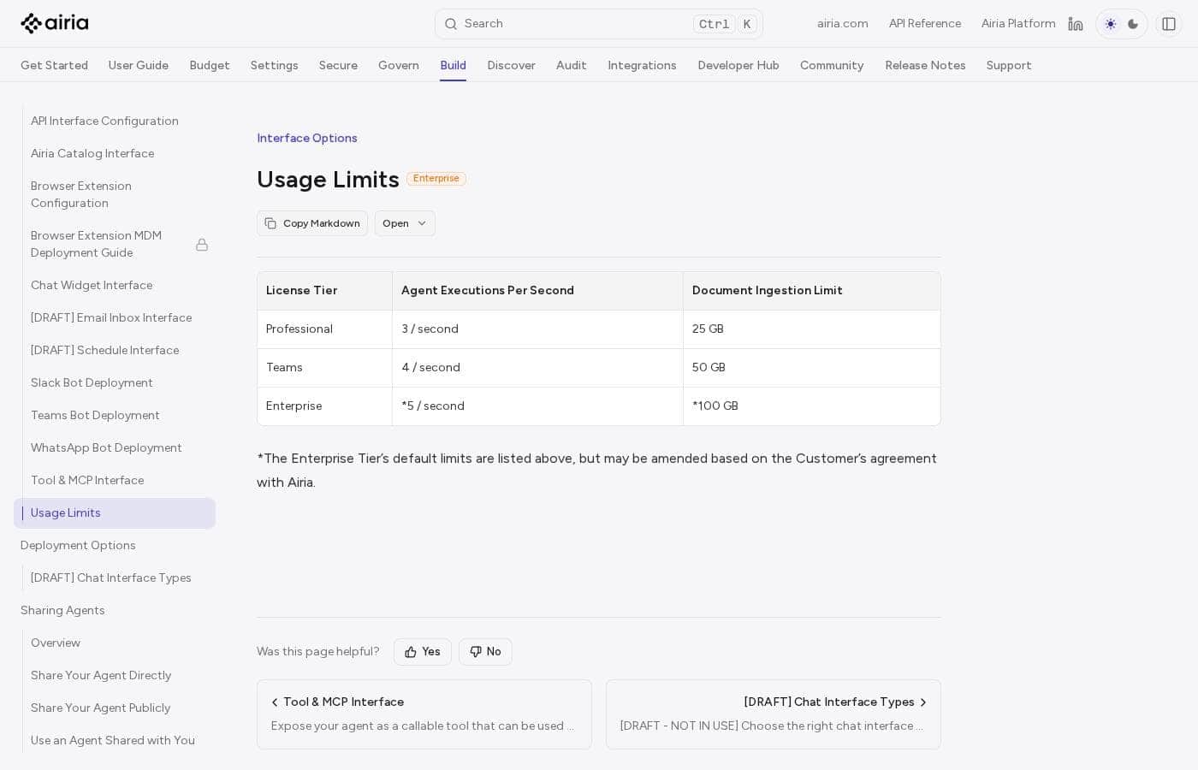Vote Yes with the thumbs-up button
Image resolution: width=1198 pixels, height=770 pixels.
tap(423, 652)
